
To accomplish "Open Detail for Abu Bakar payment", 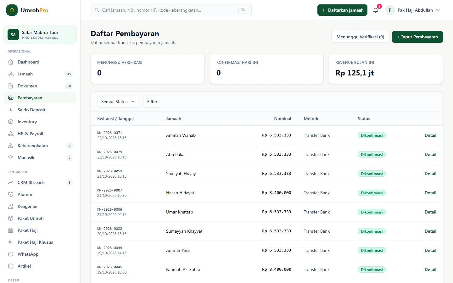I will coord(430,154).
